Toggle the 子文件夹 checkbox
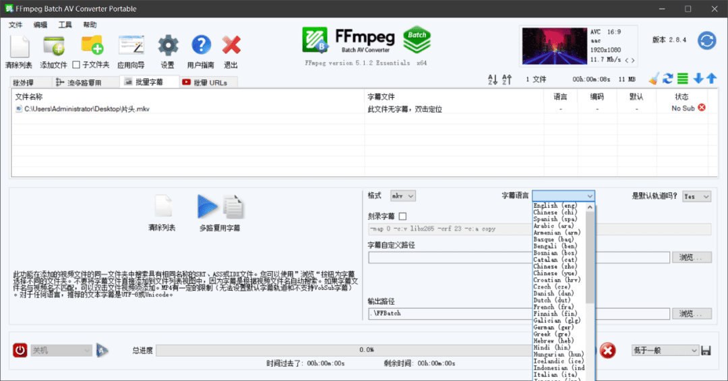Screen dimensions: 728x381 [x=76, y=65]
